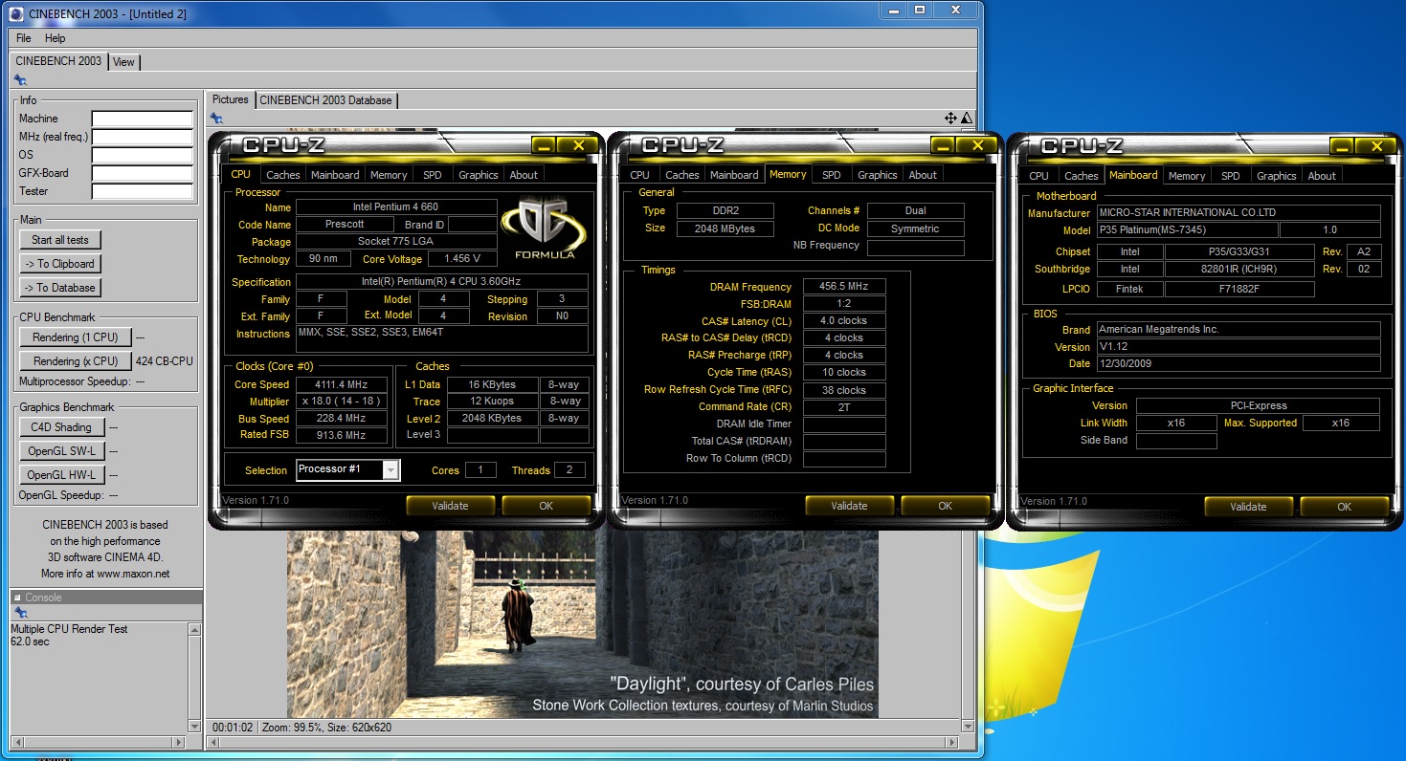Open SPD tab in the CPU-Z Memory window
The height and width of the screenshot is (761, 1406).
point(832,175)
